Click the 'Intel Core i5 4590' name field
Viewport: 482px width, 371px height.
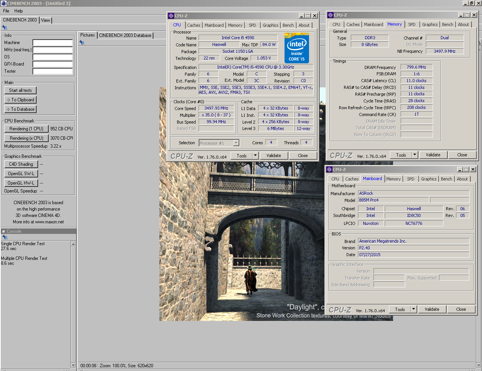tap(238, 38)
